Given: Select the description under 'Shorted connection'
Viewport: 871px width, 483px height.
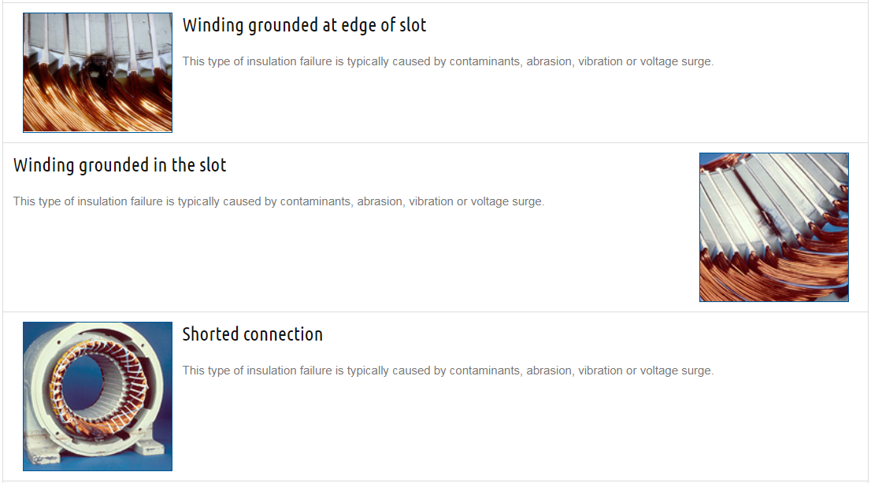Looking at the screenshot, I should point(448,371).
